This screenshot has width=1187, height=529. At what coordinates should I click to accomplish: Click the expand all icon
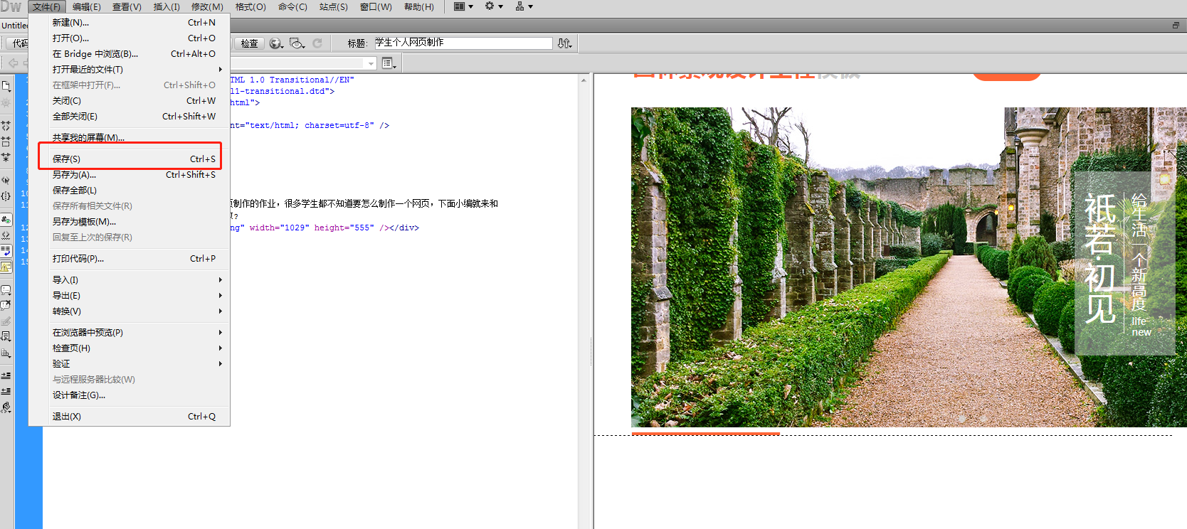[6, 156]
